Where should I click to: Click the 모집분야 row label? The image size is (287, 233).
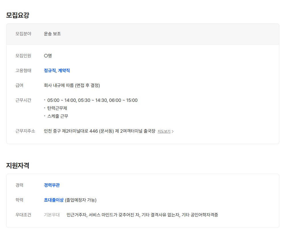(23, 34)
